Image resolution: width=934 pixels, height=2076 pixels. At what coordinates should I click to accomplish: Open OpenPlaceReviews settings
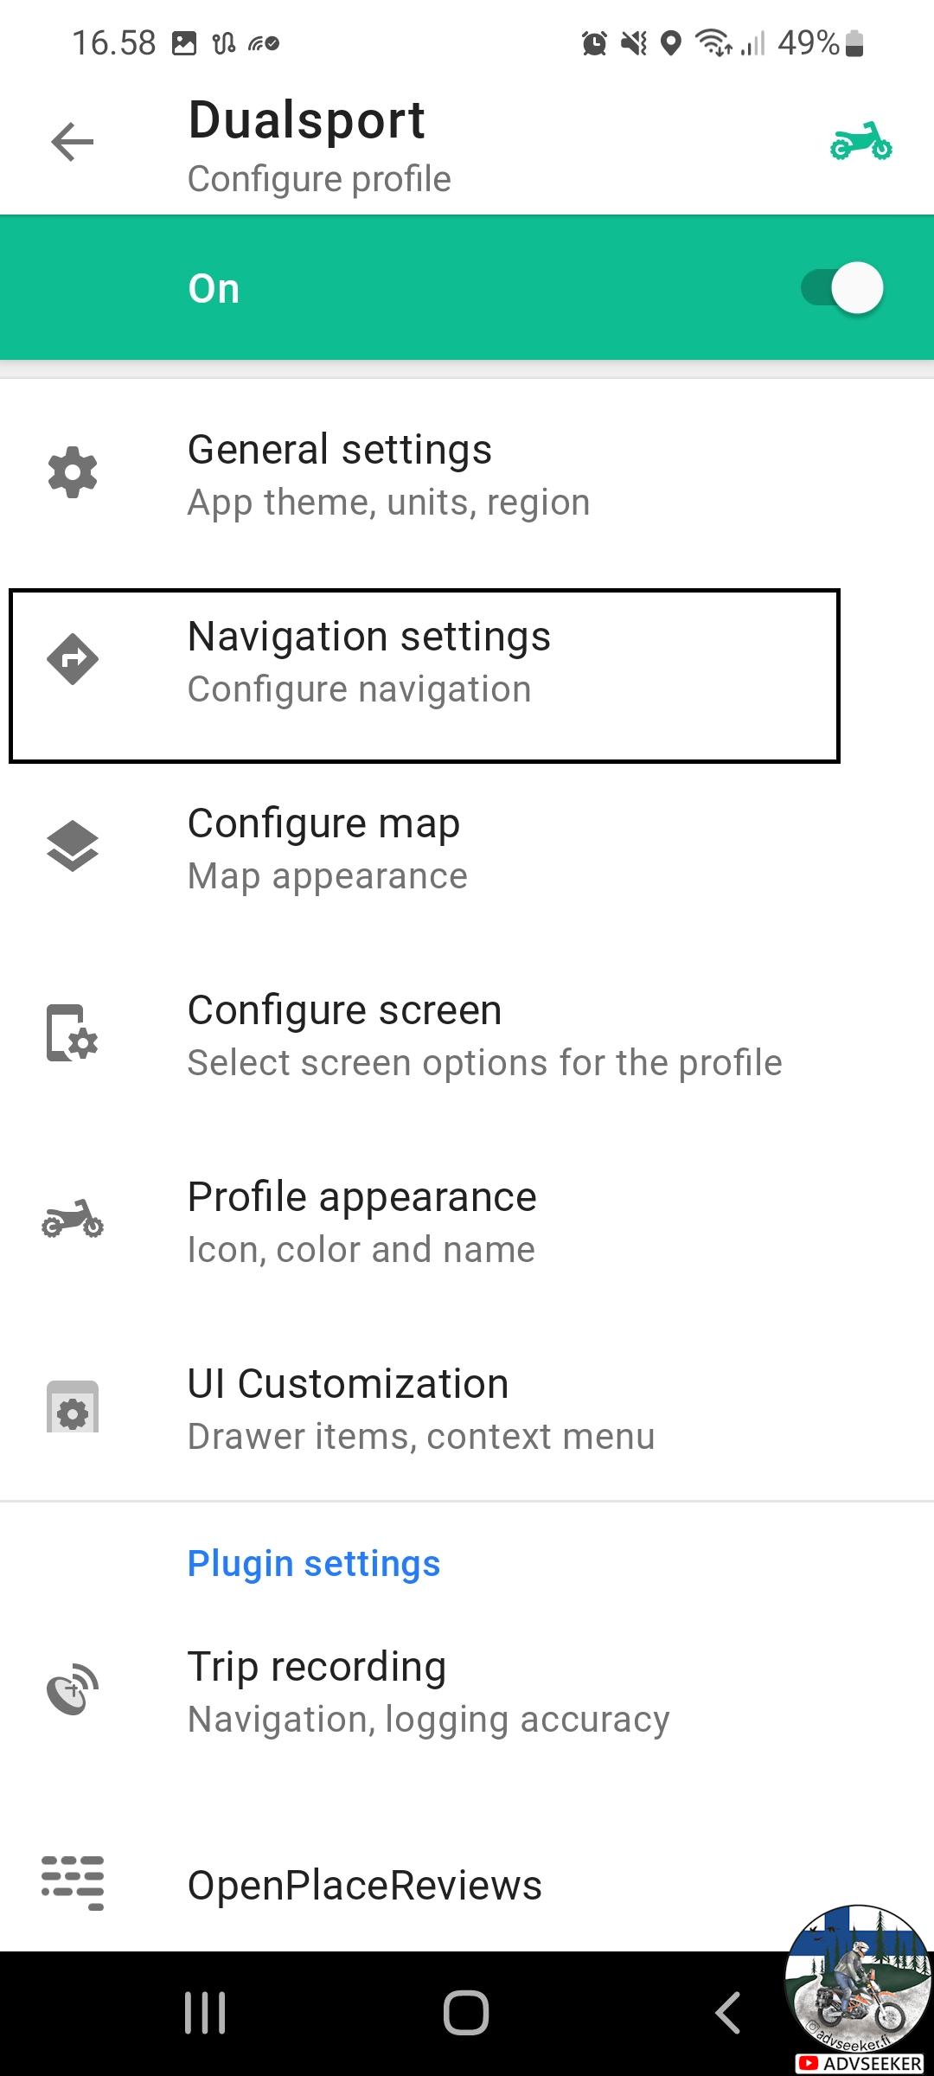coord(467,1885)
